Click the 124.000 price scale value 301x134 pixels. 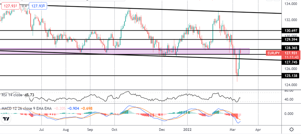tap(291, 85)
